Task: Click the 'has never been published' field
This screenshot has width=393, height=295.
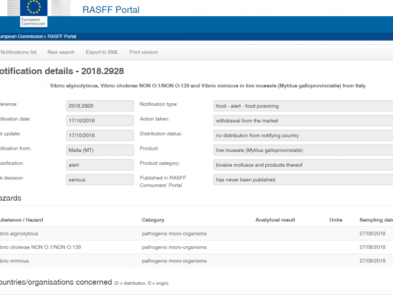Action: click(303, 179)
